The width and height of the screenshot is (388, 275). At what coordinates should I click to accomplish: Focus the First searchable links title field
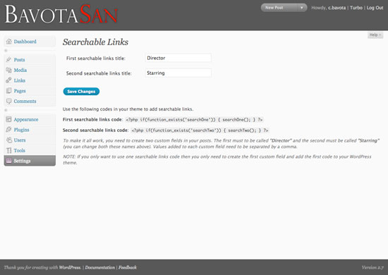pyautogui.click(x=178, y=58)
